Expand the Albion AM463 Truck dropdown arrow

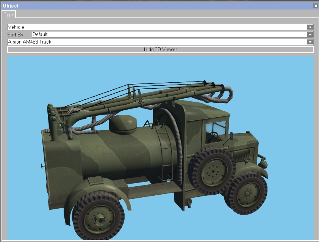point(310,42)
